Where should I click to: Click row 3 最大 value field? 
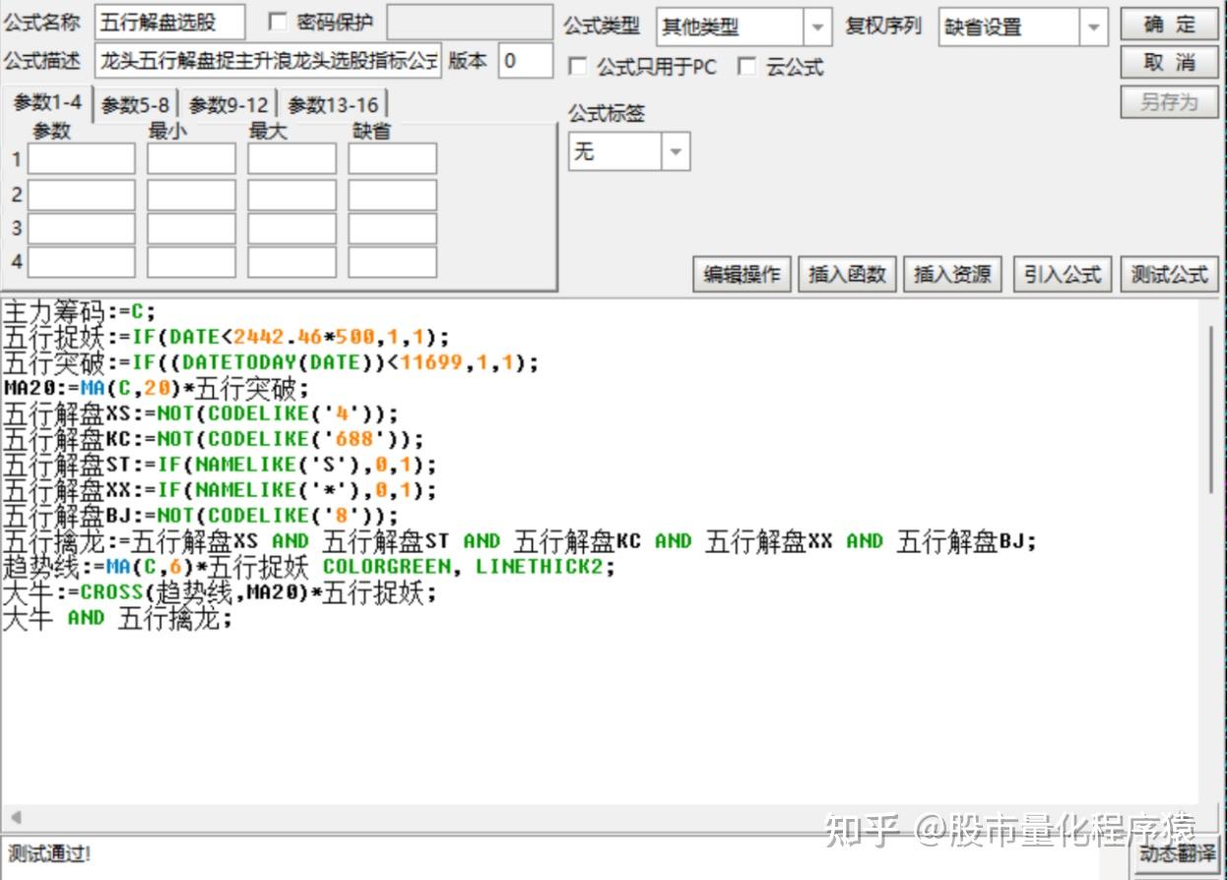pos(291,228)
